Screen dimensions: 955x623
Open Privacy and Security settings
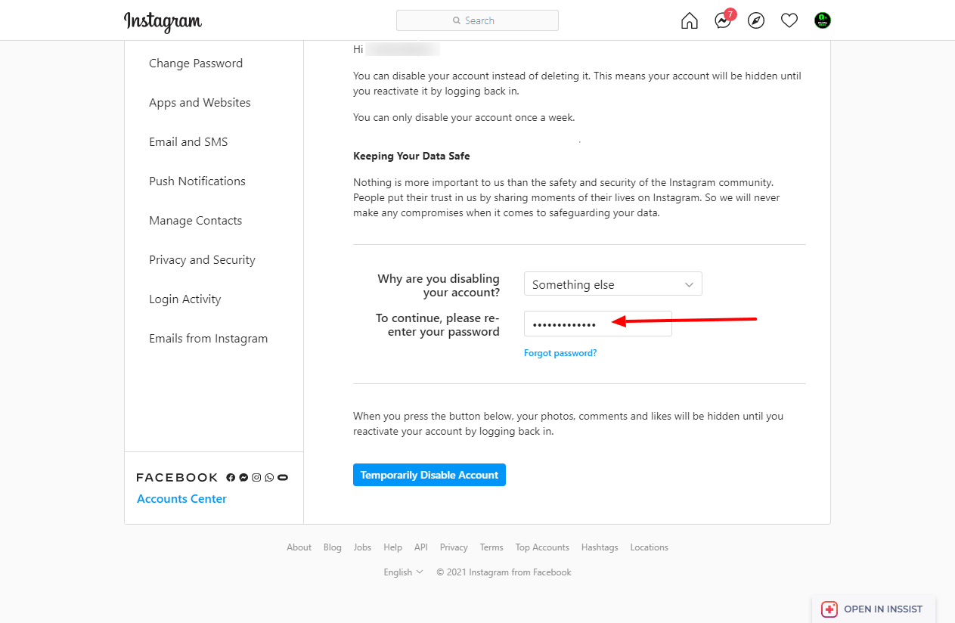[x=202, y=260]
